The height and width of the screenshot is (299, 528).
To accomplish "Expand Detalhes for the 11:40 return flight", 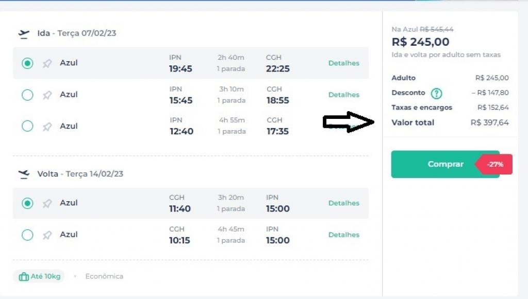I will coord(343,203).
